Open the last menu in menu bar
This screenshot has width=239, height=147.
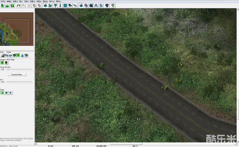point(58,1)
